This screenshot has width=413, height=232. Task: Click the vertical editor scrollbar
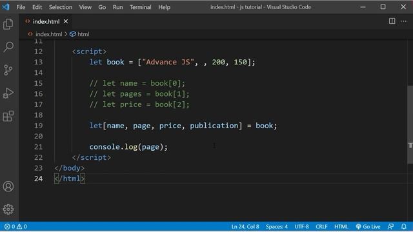(410, 124)
